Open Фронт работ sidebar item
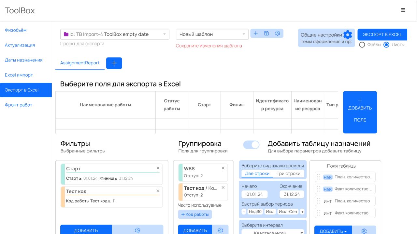This screenshot has height=234, width=417. click(x=19, y=105)
